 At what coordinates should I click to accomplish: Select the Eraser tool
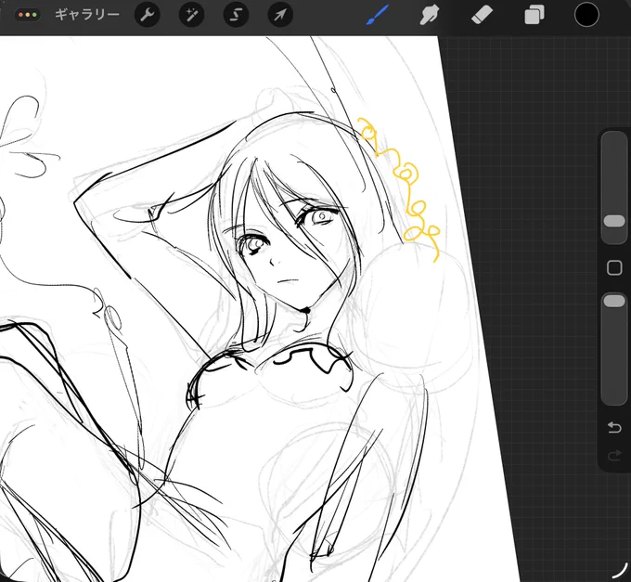tap(482, 15)
